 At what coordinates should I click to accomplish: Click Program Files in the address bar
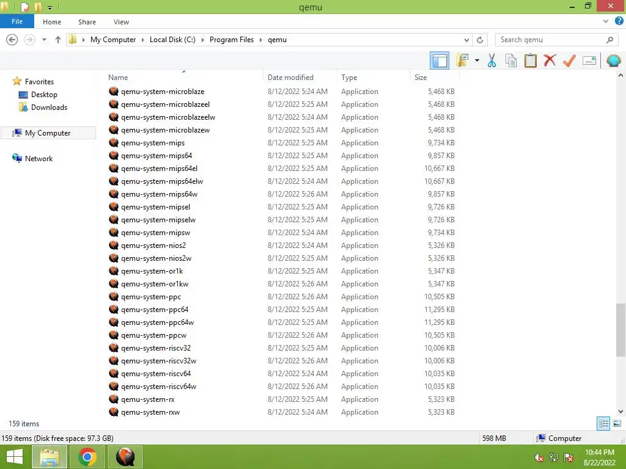click(232, 40)
